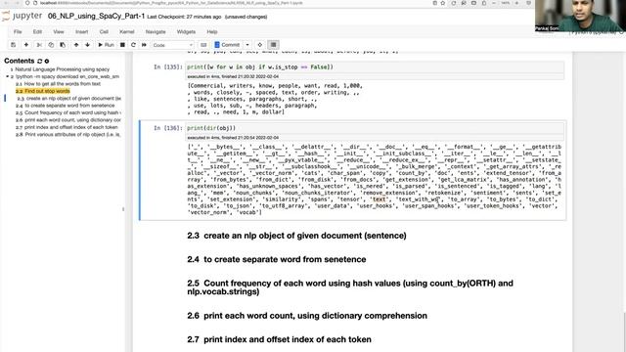This screenshot has height=352, width=626.
Task: Click the Jupyter logo
Action: [22, 16]
